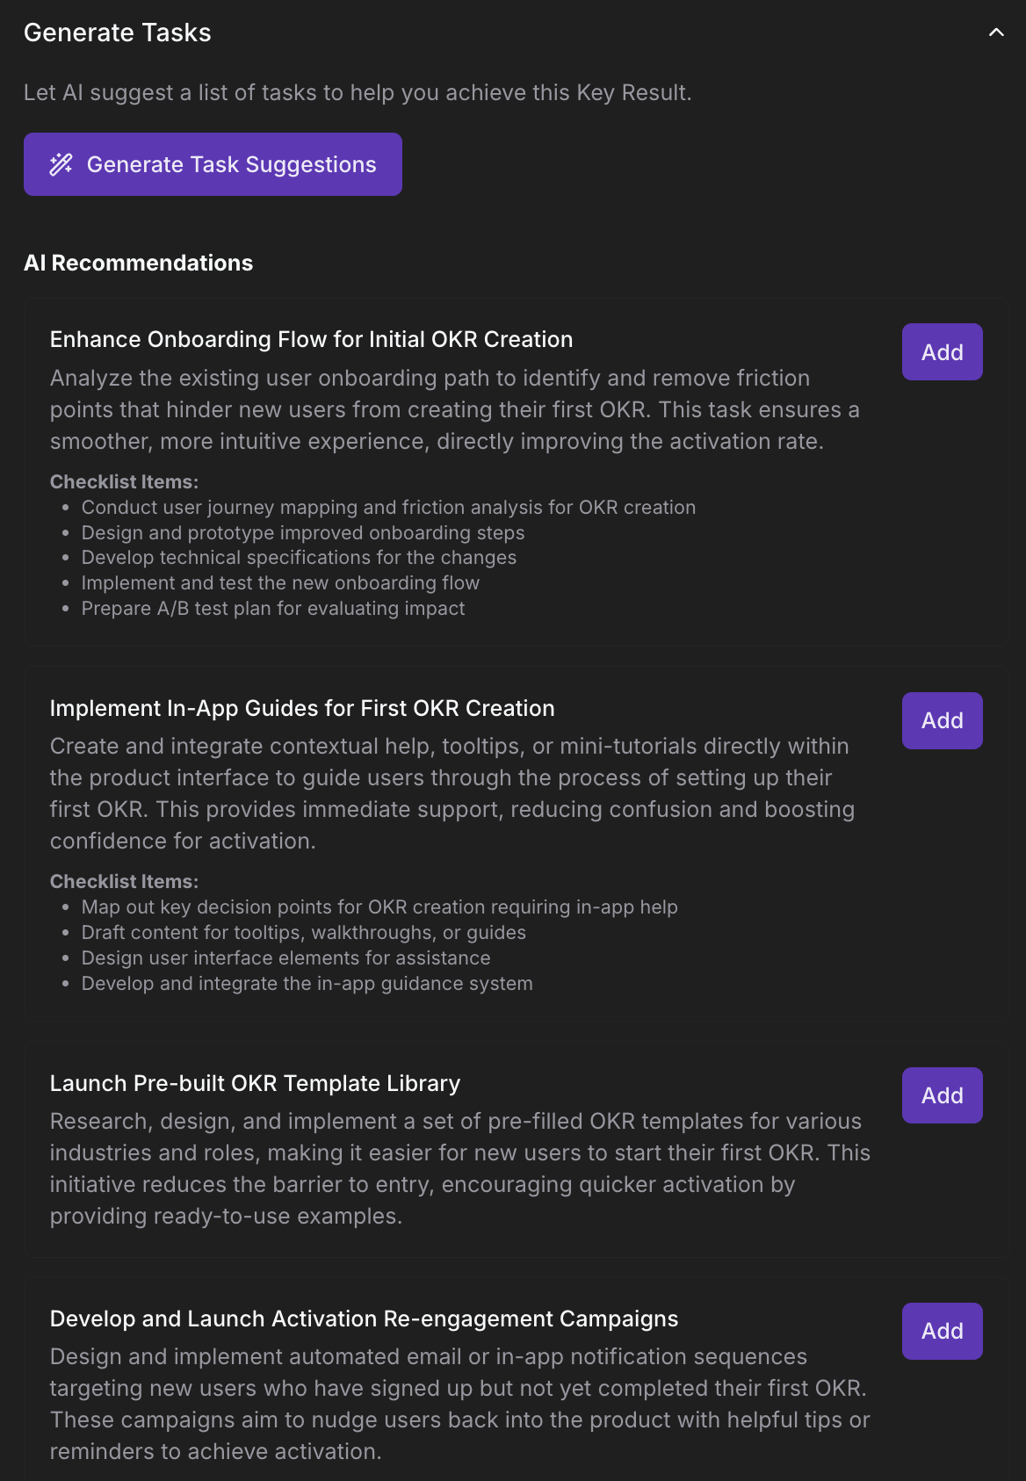1026x1481 pixels.
Task: Open the Launch Pre-built OKR Template Library title
Action: pos(255,1083)
